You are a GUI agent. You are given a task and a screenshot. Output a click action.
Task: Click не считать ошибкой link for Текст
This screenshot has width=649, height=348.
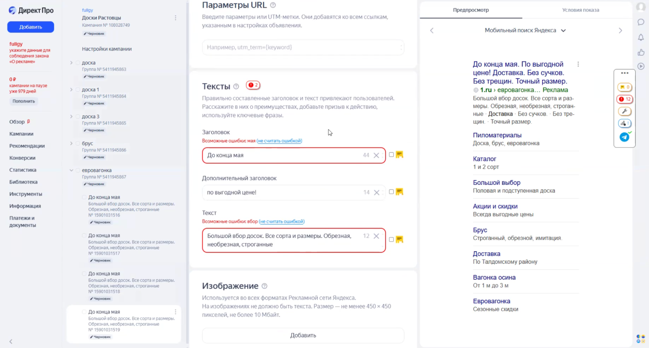click(282, 222)
